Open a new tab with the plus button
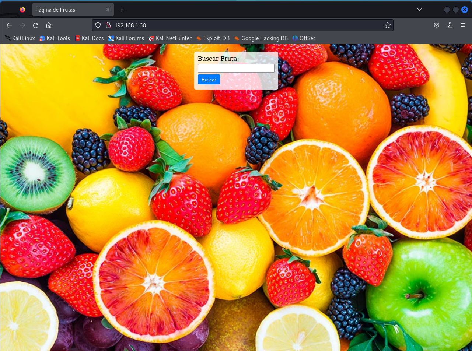Viewport: 472px width, 351px height. pyautogui.click(x=122, y=10)
